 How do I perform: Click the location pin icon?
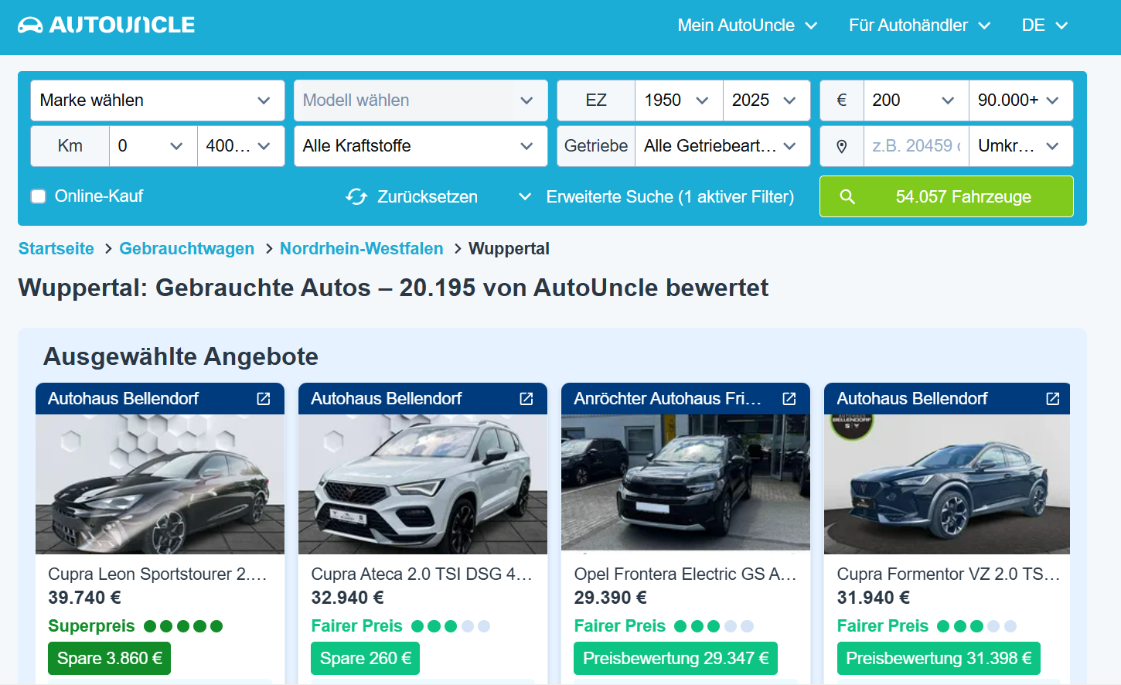click(842, 146)
